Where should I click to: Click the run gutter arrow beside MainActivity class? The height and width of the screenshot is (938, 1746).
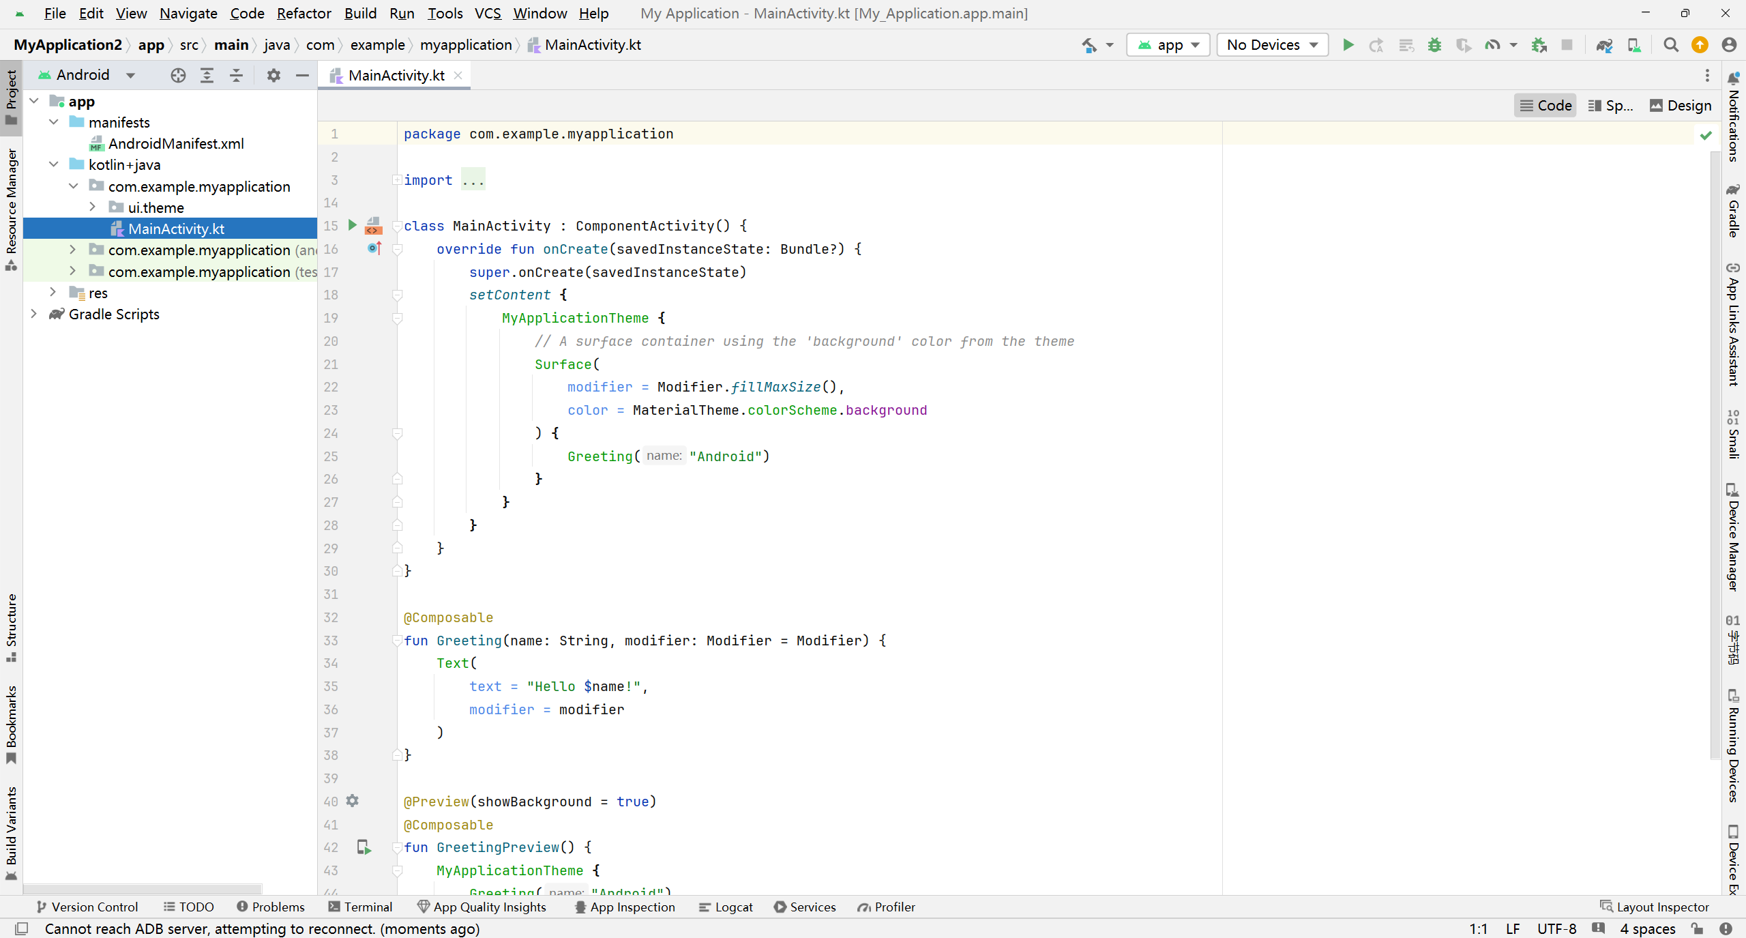353,225
